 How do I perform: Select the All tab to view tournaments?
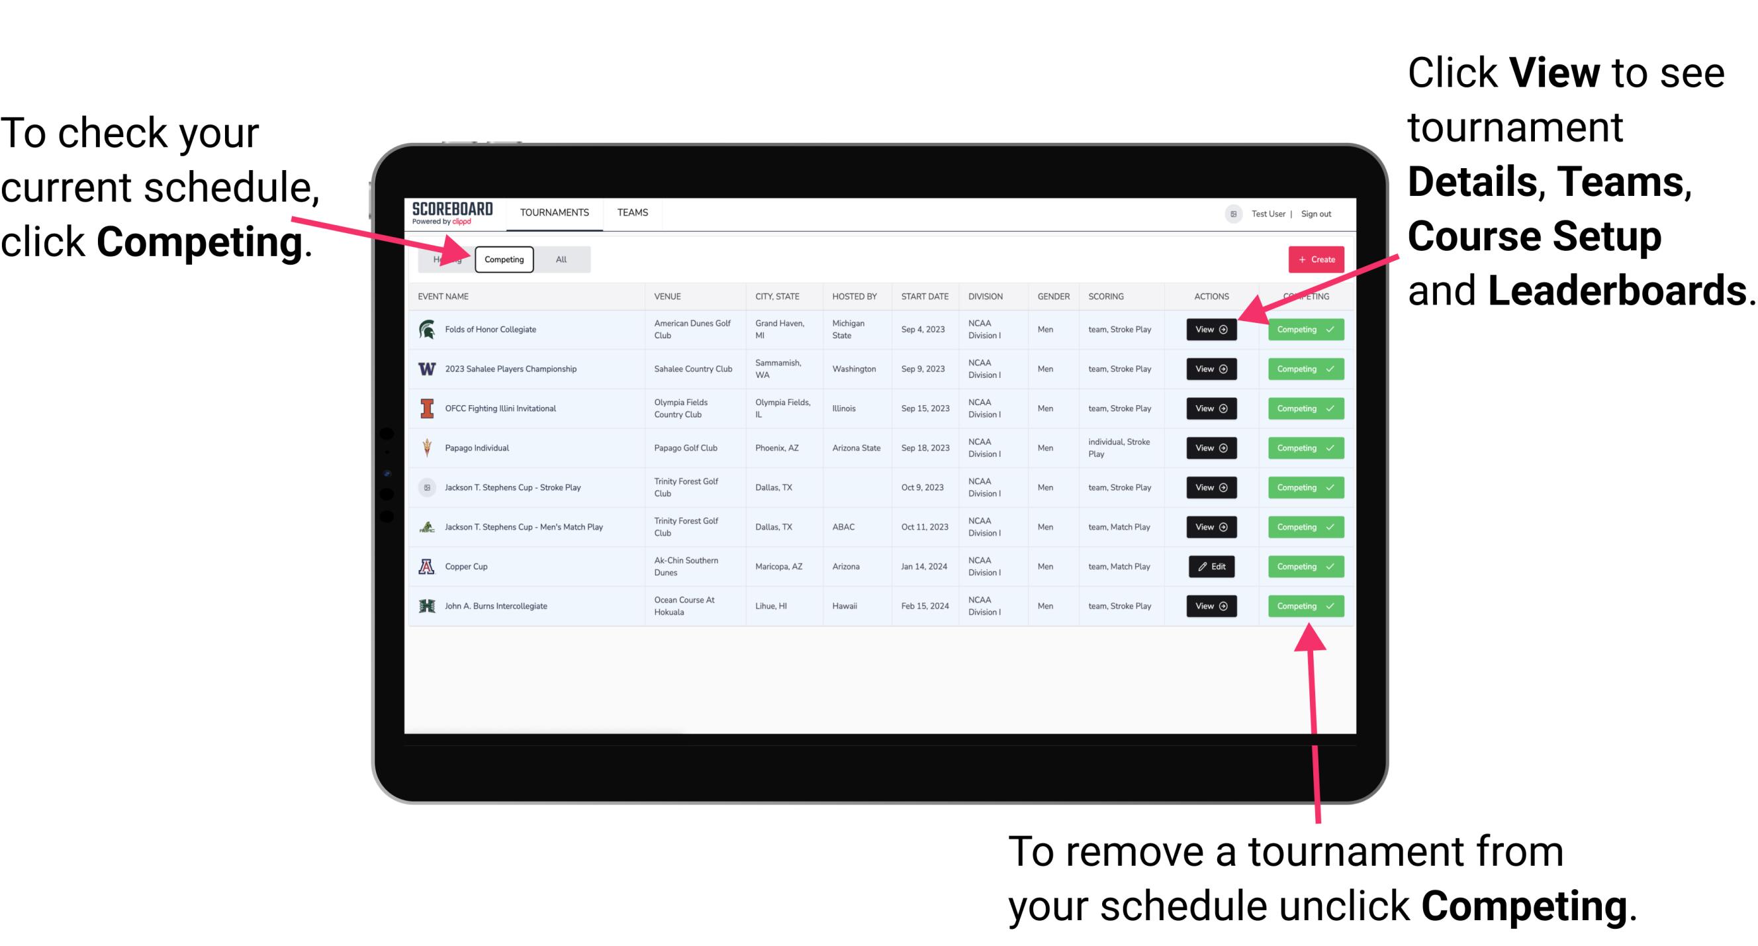point(560,259)
